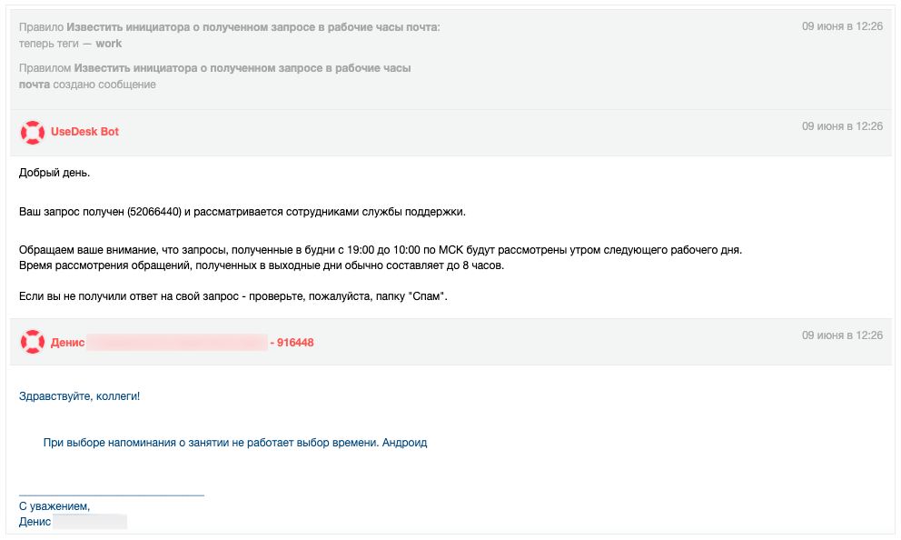Viewport: 901px width, 540px height.
Task: Click the spam folder reminder line
Action: coord(233,296)
